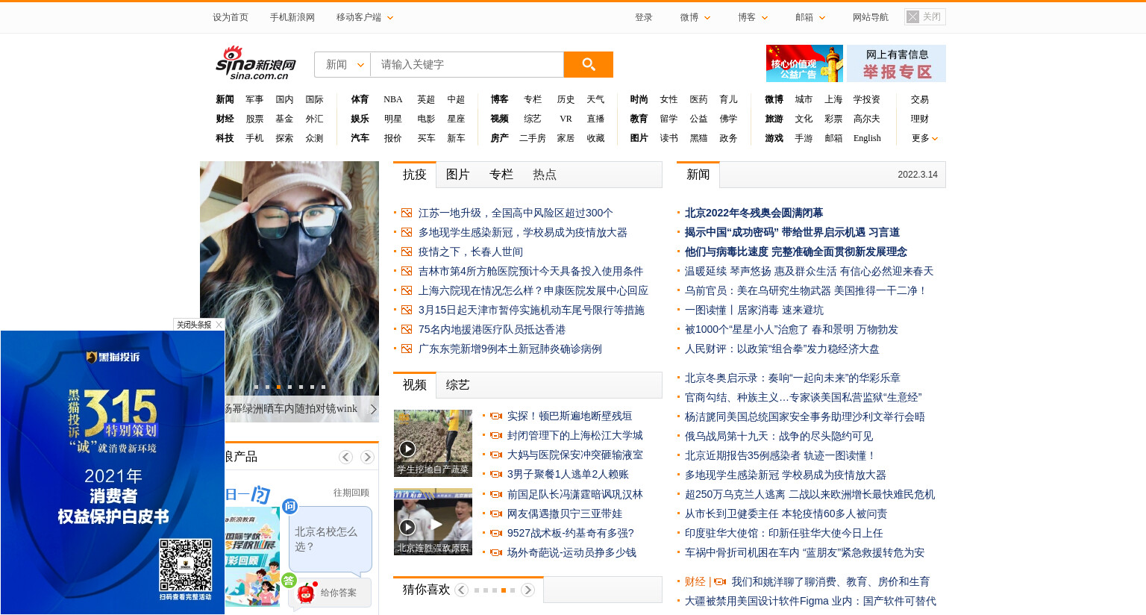Click the QR code in 黑猫投诉 ad
The image size is (1146, 615).
click(x=186, y=565)
